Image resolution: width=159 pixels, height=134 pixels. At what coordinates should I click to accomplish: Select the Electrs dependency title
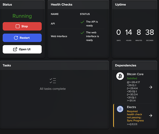point(131,107)
